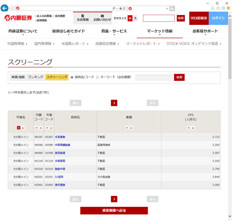This screenshot has height=221, width=232.
Task: Open 採用情報 link
Action: 42,20
